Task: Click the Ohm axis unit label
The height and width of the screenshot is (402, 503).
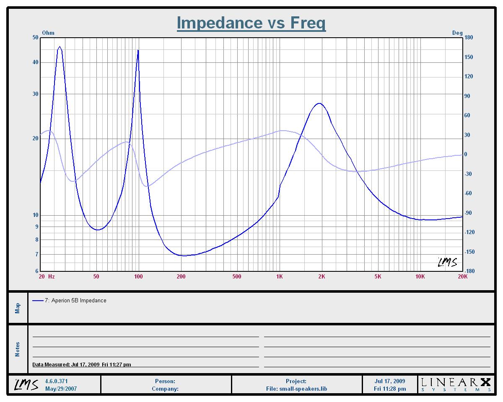Action: point(48,33)
